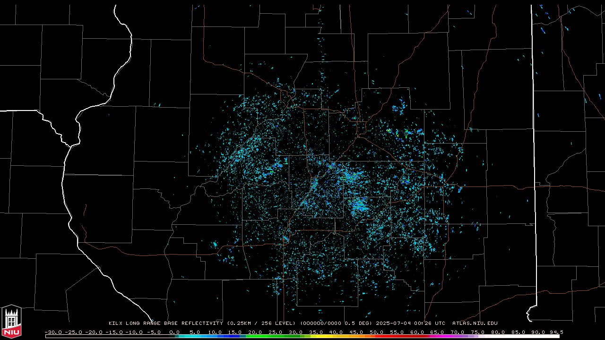Click the '-30.0' scale label
The height and width of the screenshot is (340, 605).
53,332
